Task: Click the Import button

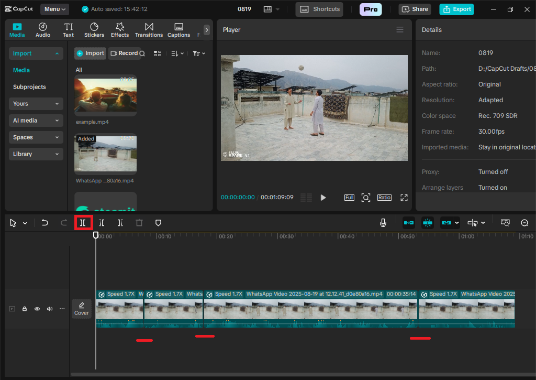Action: 90,53
